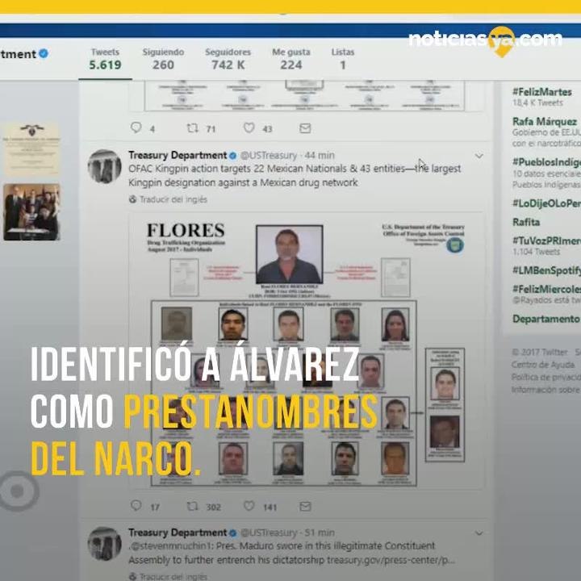Open 44 min timestamp on OFAC tweet
Viewport: 581px width, 581px height.
coord(320,155)
